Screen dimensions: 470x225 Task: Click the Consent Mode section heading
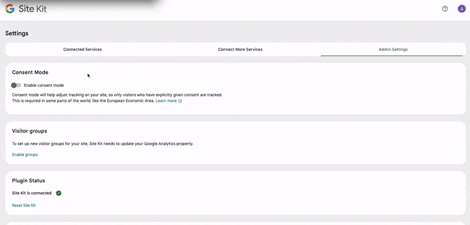30,72
